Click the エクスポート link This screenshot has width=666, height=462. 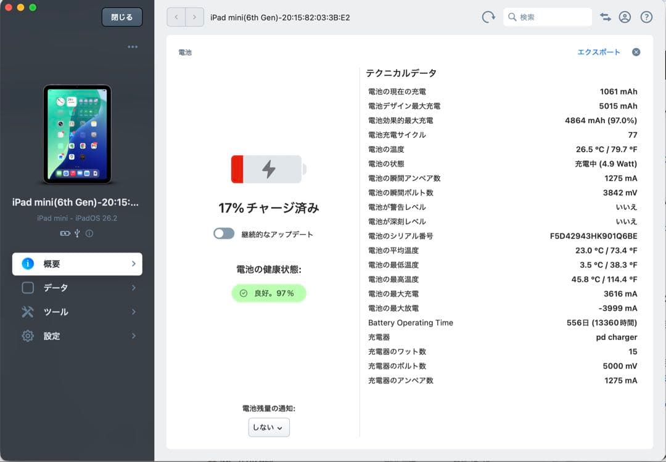coord(599,52)
